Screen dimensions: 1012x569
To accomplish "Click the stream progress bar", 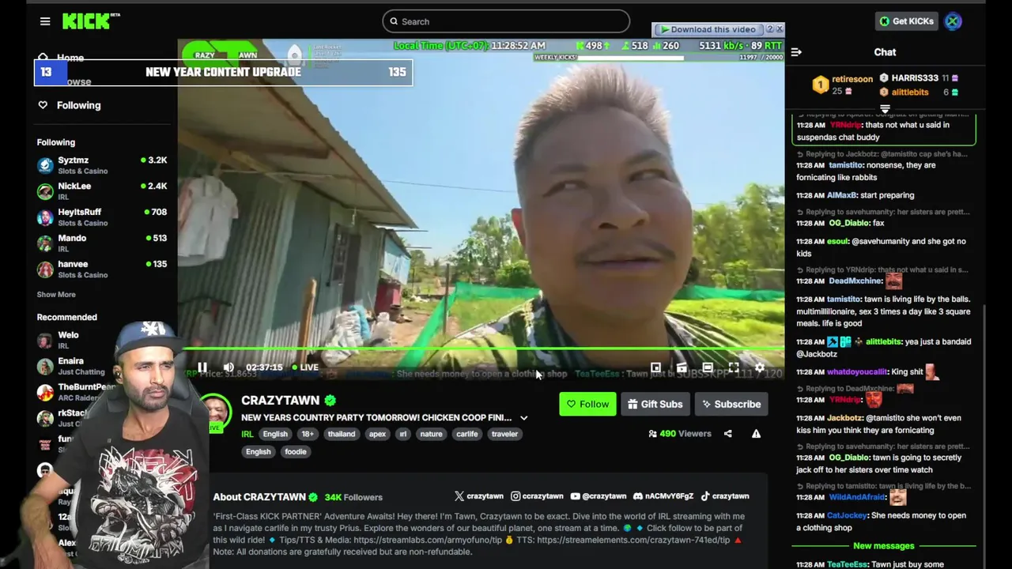I will click(x=483, y=349).
